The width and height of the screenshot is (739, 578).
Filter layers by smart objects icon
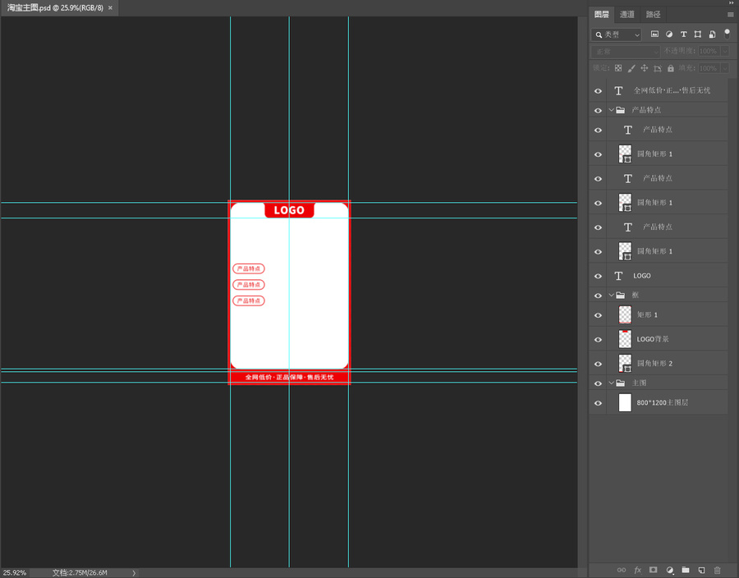tap(712, 34)
